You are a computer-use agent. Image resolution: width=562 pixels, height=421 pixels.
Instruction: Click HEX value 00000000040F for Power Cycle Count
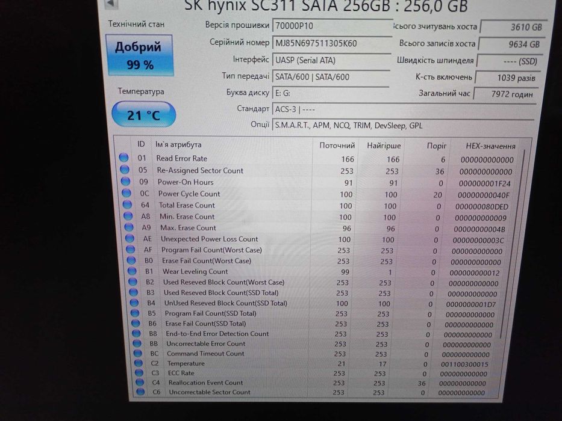point(483,195)
